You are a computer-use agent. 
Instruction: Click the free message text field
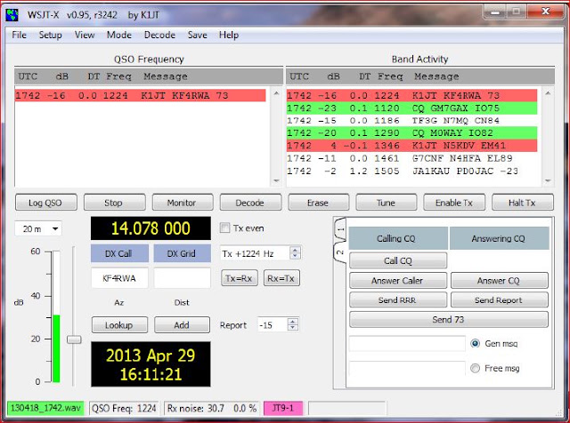pyautogui.click(x=407, y=368)
